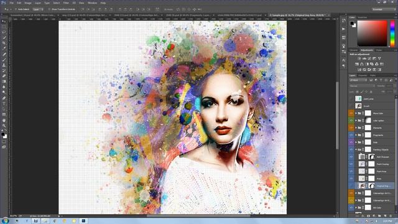398x224 pixels.
Task: Click the Photoshop icon on the taskbar
Action: 83,221
